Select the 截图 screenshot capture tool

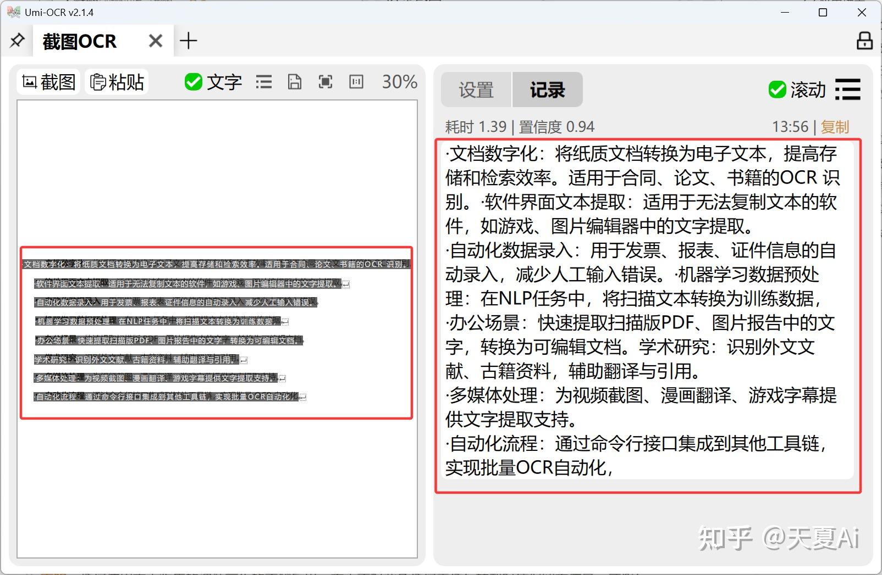coord(48,81)
